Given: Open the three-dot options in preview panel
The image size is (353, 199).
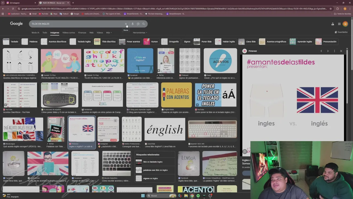Looking at the screenshot, I should click(335, 51).
